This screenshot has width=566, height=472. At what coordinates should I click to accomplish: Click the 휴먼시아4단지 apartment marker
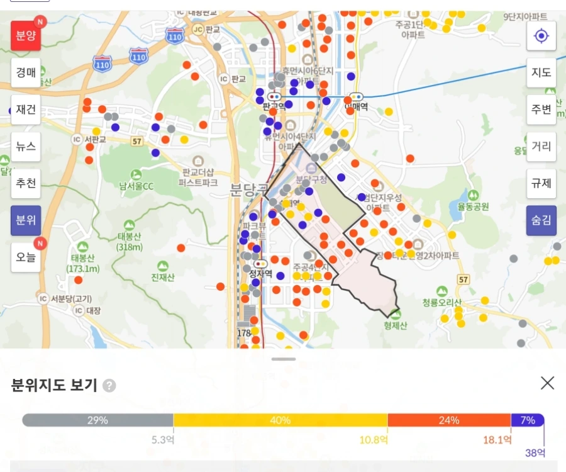click(x=290, y=125)
